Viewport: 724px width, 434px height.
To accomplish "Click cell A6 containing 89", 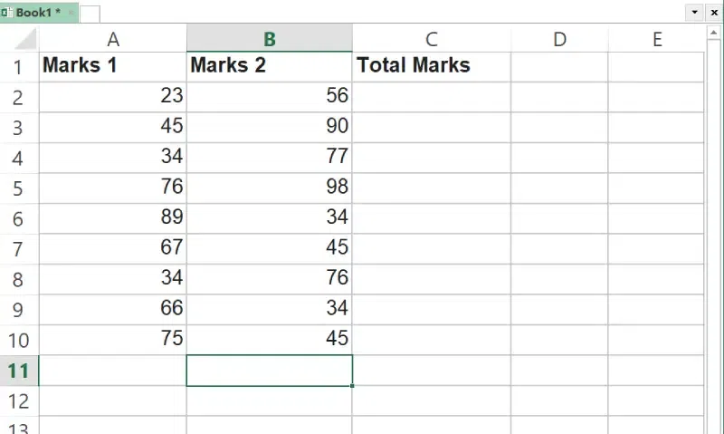I will coord(113,217).
